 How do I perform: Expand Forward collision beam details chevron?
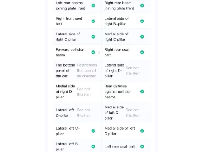tap(99, 52)
